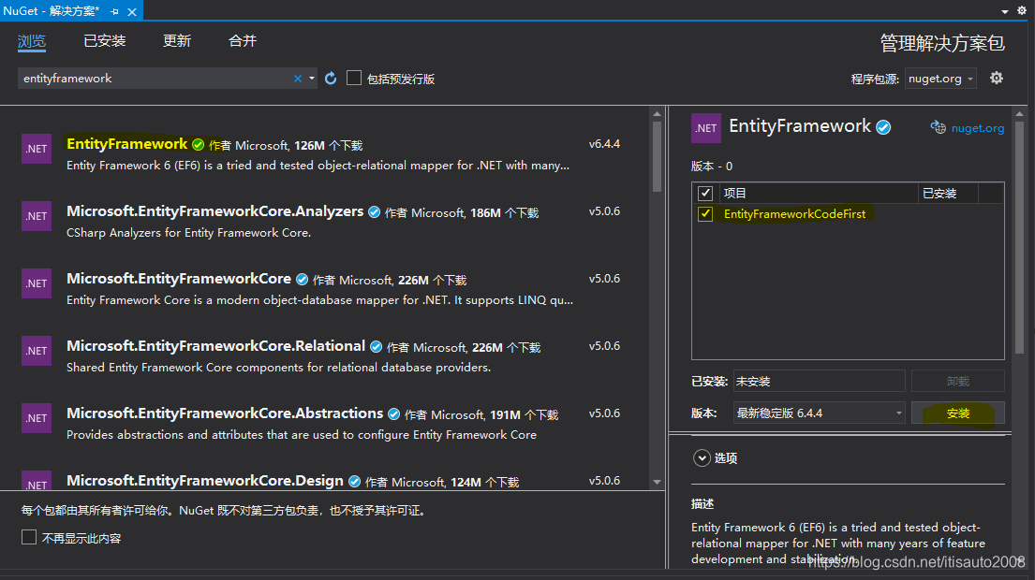Close the NuGet solution tab
This screenshot has height=580, width=1035.
click(x=132, y=12)
